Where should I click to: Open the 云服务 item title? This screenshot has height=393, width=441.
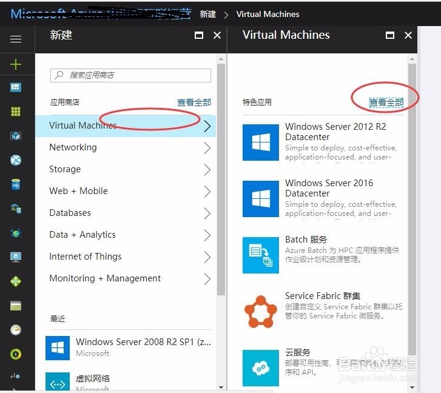pyautogui.click(x=298, y=352)
